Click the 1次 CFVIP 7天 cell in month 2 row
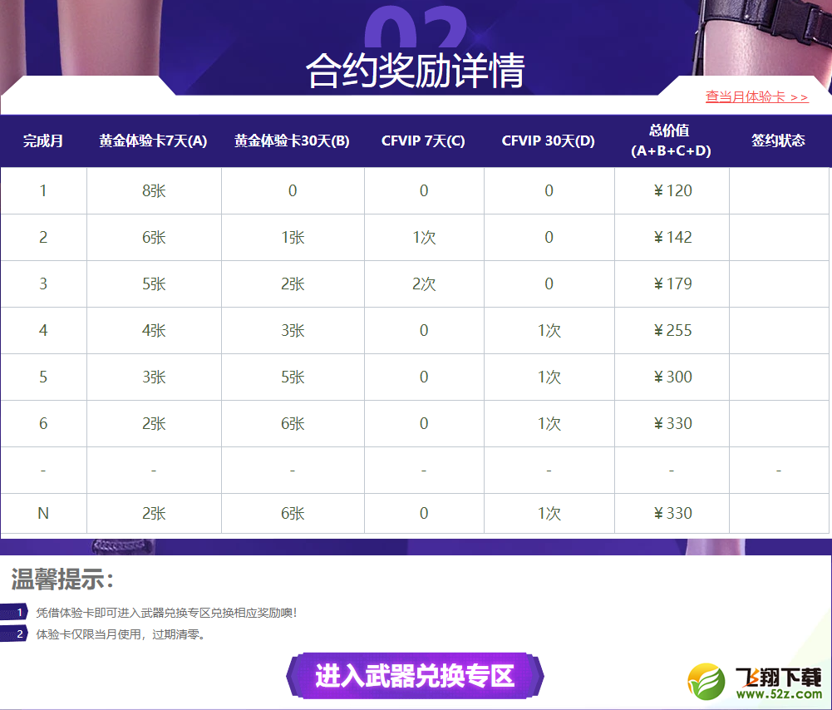 coord(424,237)
